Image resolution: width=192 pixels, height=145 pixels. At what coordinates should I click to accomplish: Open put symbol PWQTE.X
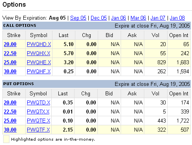point(39,121)
